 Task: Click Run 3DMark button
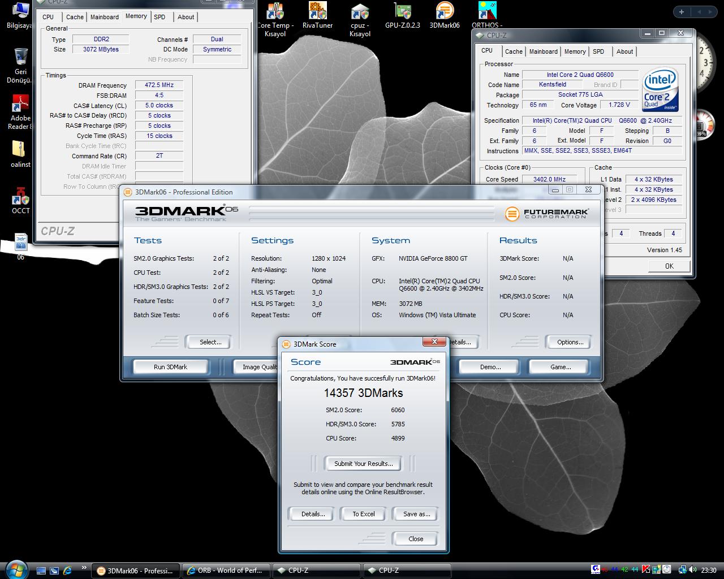170,367
